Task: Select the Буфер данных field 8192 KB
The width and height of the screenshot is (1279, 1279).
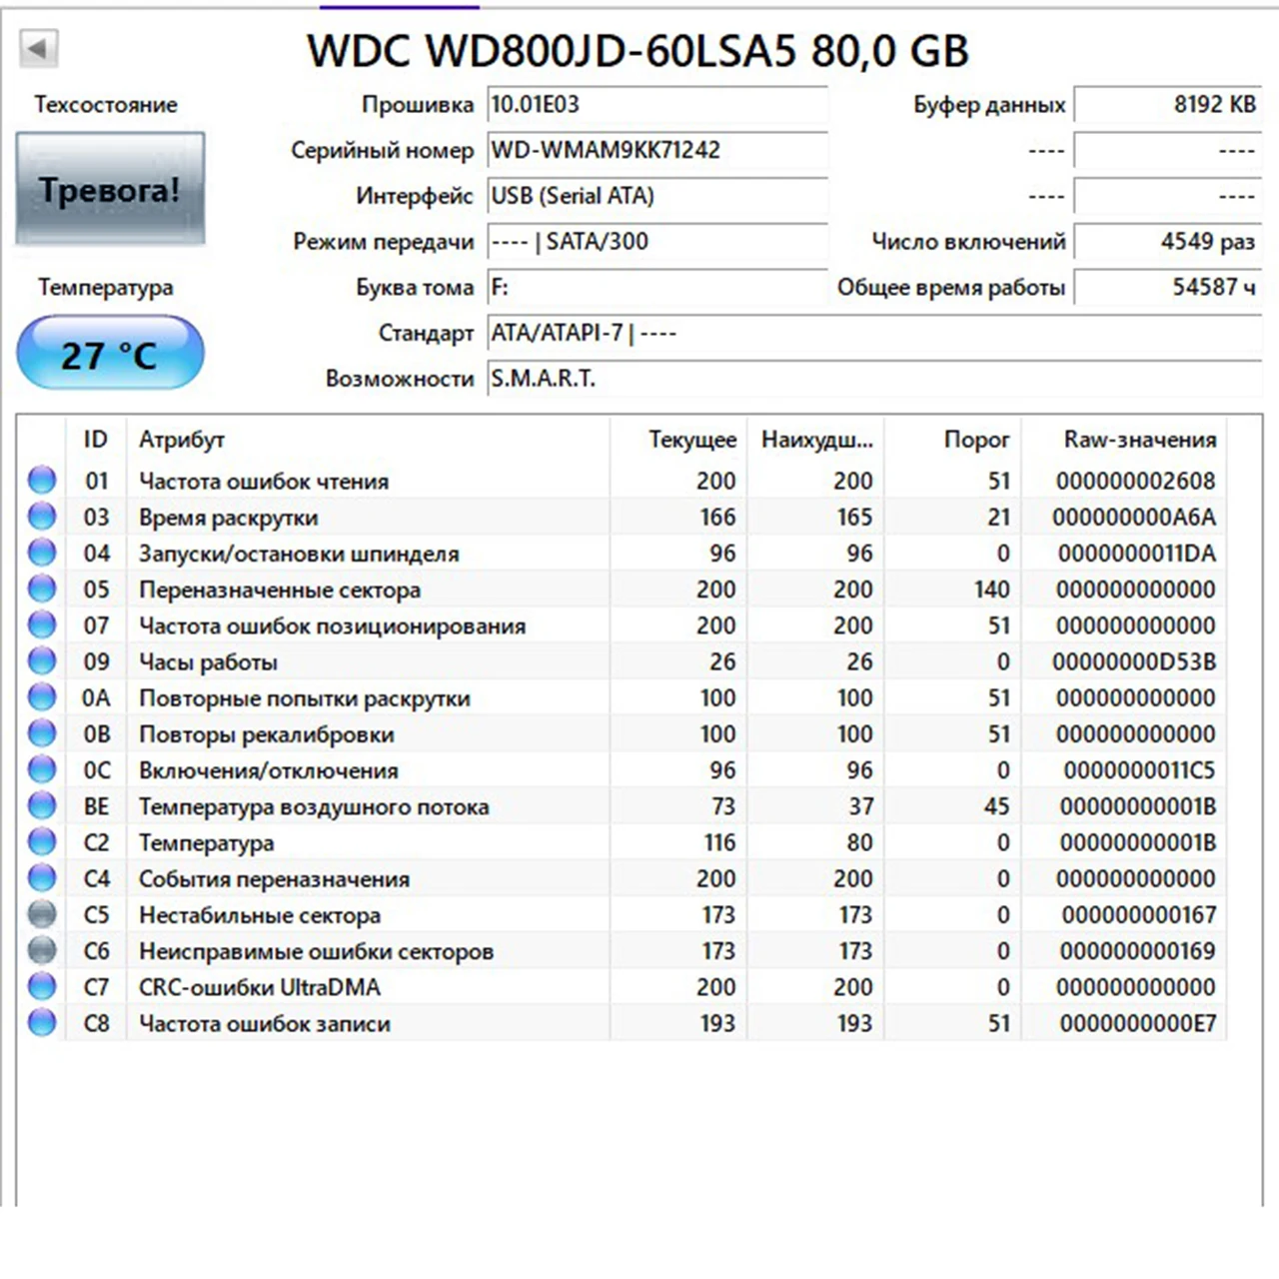Action: [x=1167, y=105]
